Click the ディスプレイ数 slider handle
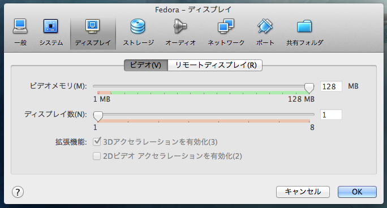 click(x=98, y=116)
